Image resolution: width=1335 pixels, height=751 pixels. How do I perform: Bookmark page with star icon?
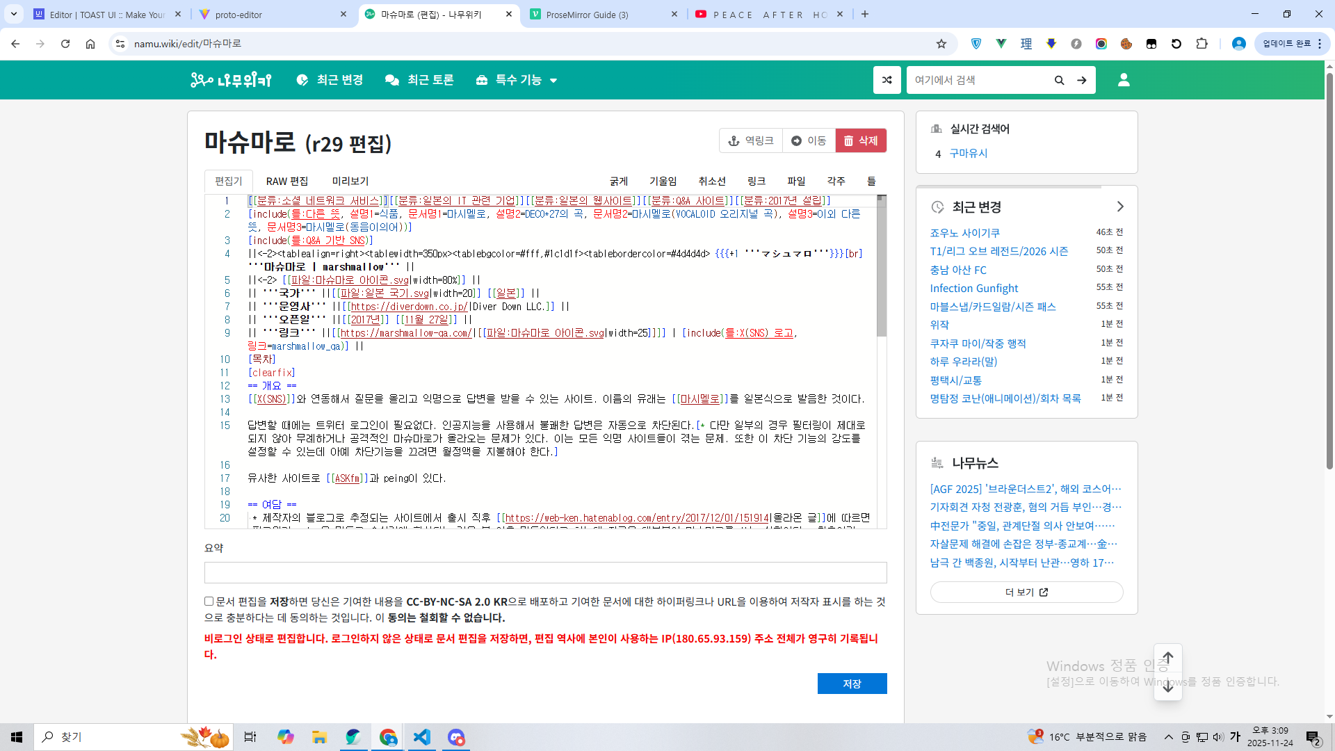(x=941, y=44)
